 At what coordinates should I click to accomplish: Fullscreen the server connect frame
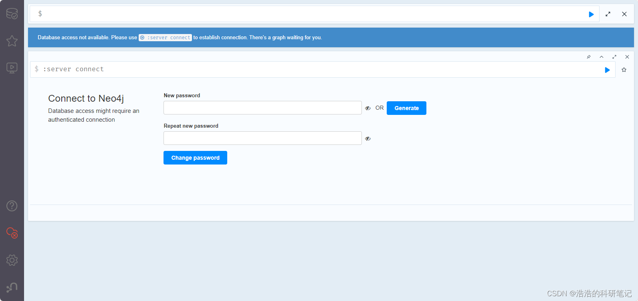click(614, 57)
